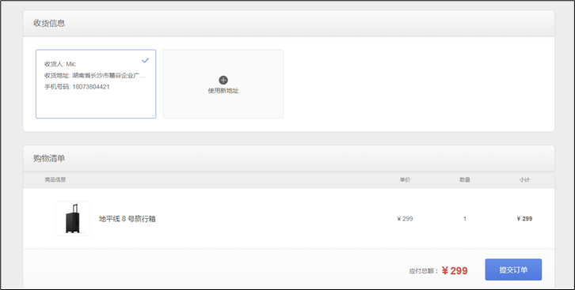Click the bold subtotal ¥ 299
This screenshot has width=575, height=290.
click(x=524, y=219)
